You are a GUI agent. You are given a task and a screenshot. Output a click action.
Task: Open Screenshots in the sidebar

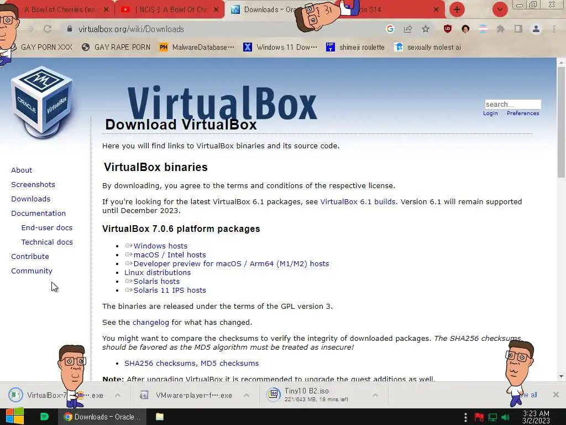33,184
